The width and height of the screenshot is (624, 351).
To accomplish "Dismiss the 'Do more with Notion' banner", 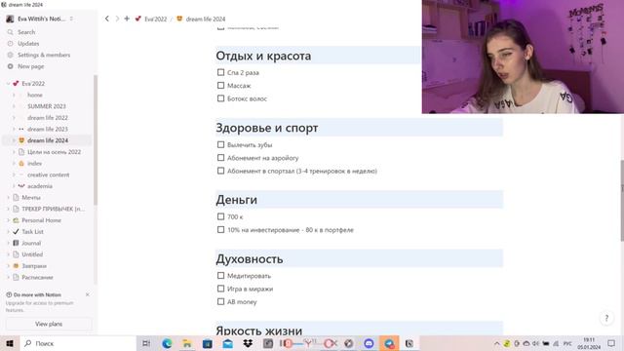I will click(88, 294).
